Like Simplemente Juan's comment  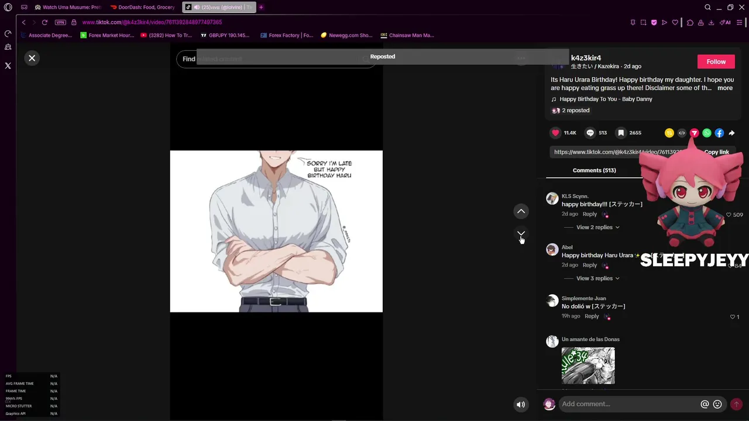(x=732, y=317)
